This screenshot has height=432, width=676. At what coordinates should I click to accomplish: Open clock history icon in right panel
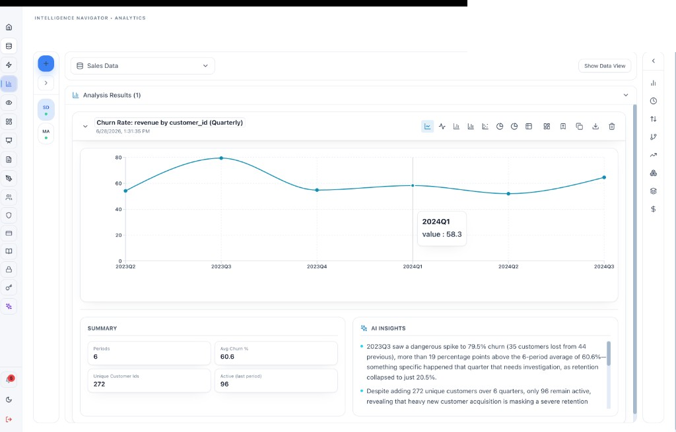coord(654,101)
